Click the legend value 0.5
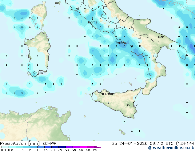Viewport: 195px width, 151px height. [10, 150]
